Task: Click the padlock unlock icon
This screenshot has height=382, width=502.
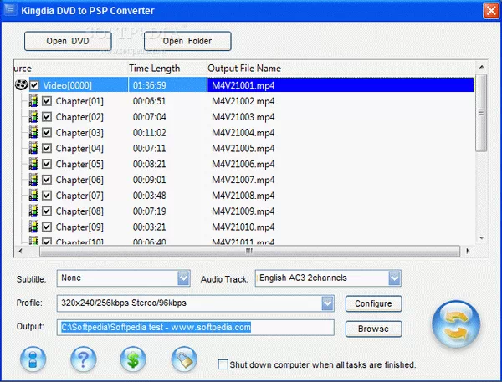Action: coord(184,359)
